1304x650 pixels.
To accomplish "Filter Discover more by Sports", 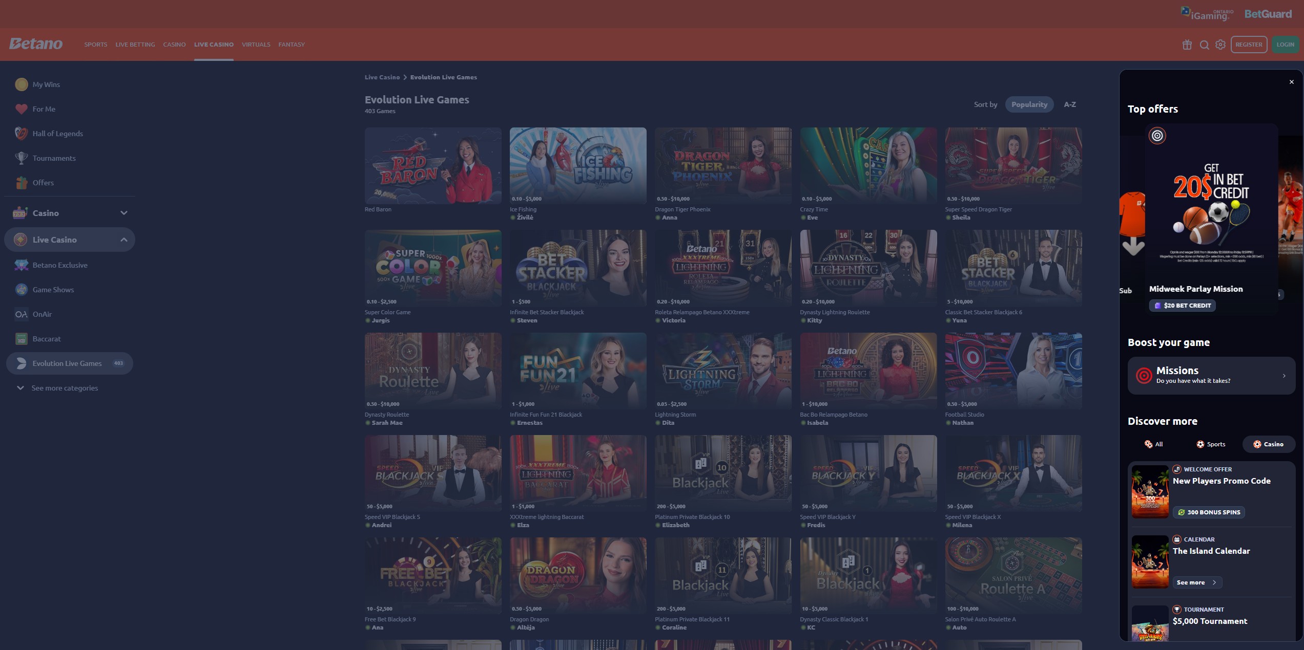I will click(x=1211, y=444).
